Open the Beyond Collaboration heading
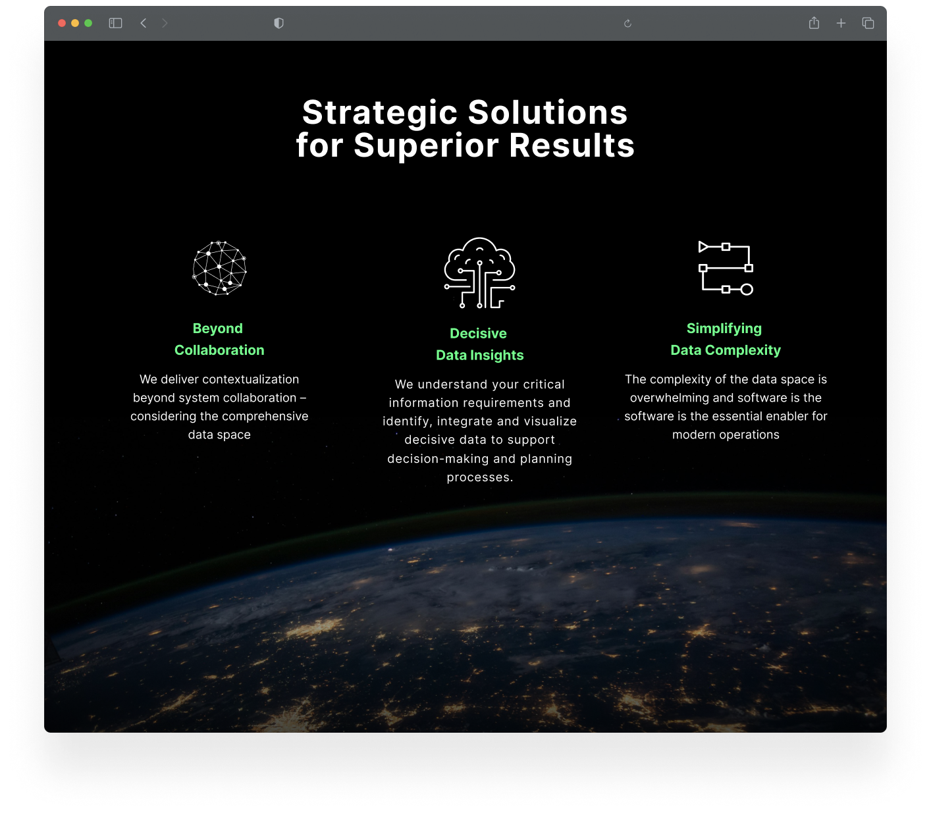 (x=219, y=339)
